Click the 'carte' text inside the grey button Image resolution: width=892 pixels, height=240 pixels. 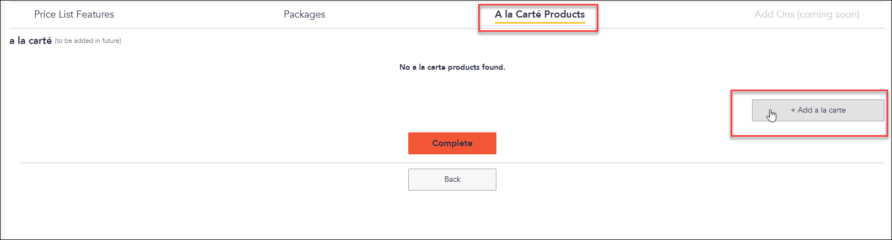(x=837, y=110)
